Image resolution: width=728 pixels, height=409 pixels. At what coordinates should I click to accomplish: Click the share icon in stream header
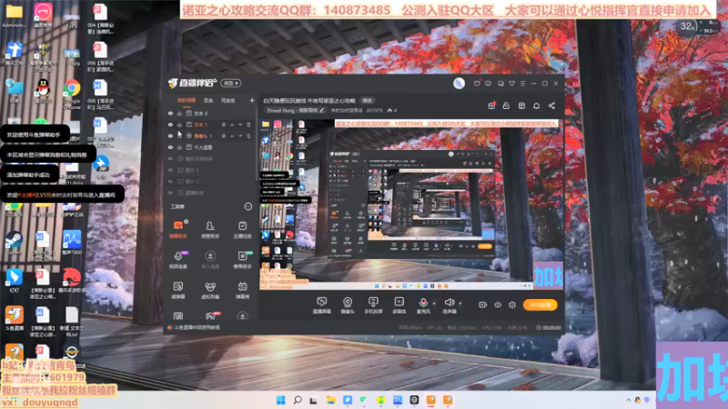pos(551,105)
